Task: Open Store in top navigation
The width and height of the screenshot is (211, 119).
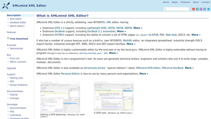Action: [196, 2]
